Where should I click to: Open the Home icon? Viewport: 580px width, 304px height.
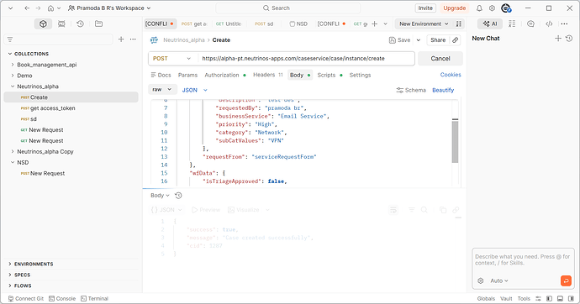(x=50, y=8)
